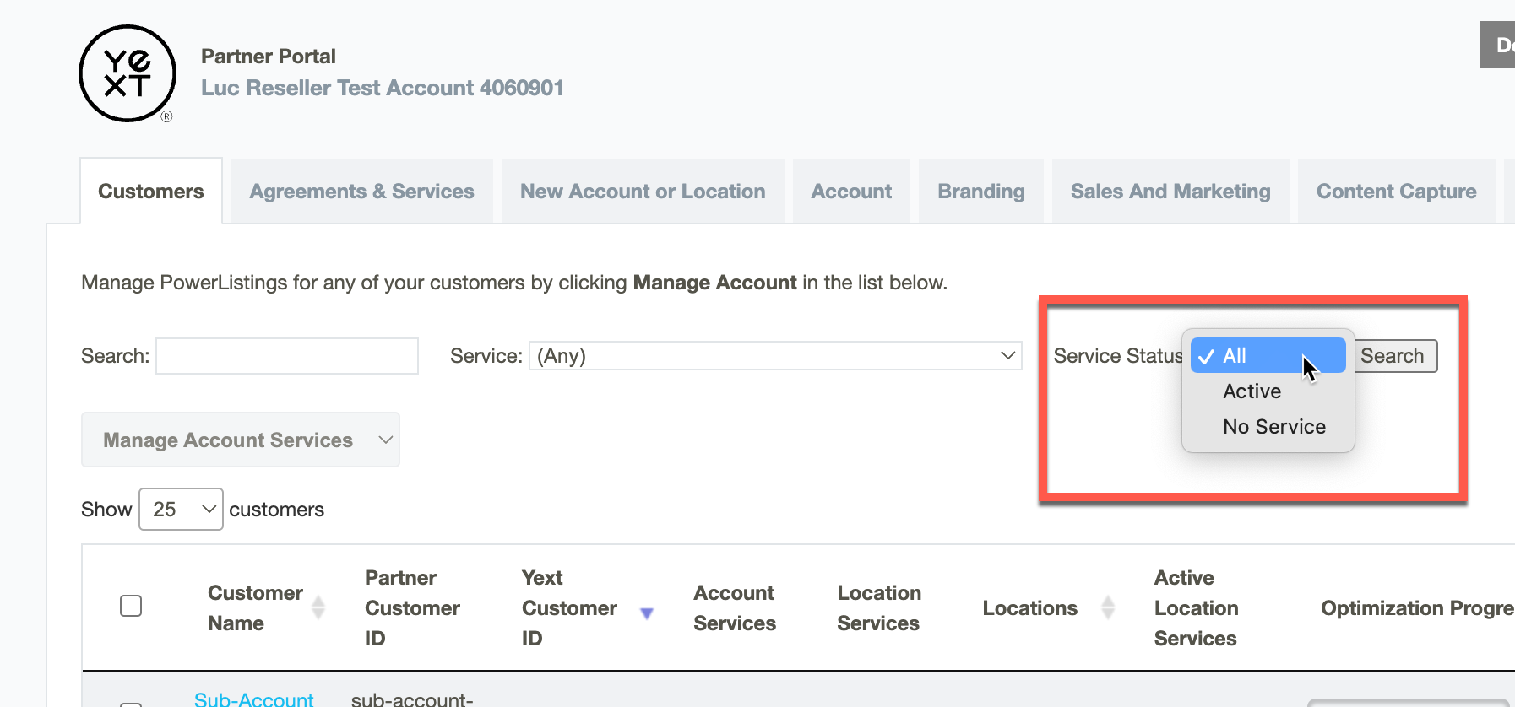
Task: Click Active Location Services column header
Action: (1196, 608)
